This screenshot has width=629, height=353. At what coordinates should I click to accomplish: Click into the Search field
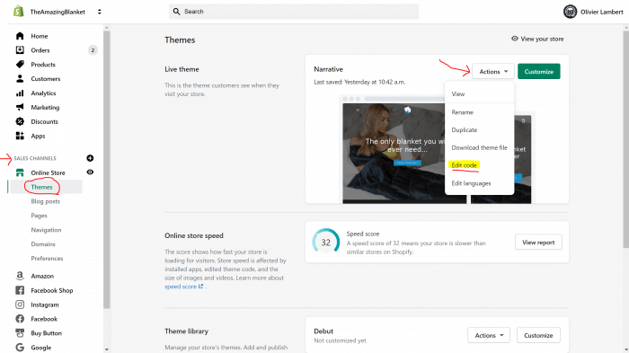tap(294, 12)
